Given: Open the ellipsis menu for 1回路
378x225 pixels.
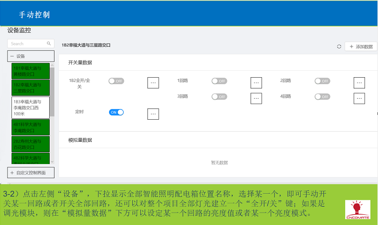Looking at the screenshot, I should pyautogui.click(x=256, y=83).
